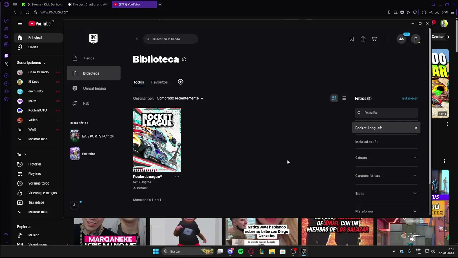Switch to Stream - Kick Dashboard tab
Viewport: 458px width, 258px height.
pos(42,4)
